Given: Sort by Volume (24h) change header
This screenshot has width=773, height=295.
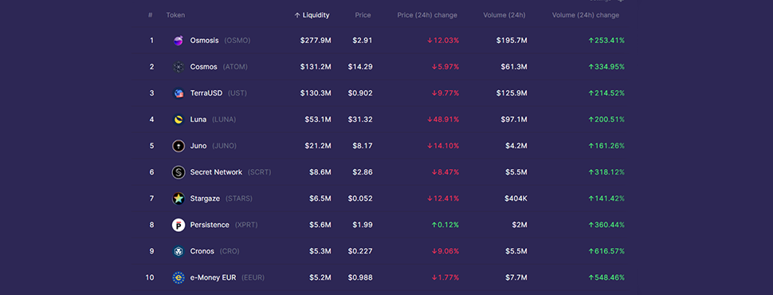Looking at the screenshot, I should coord(586,15).
